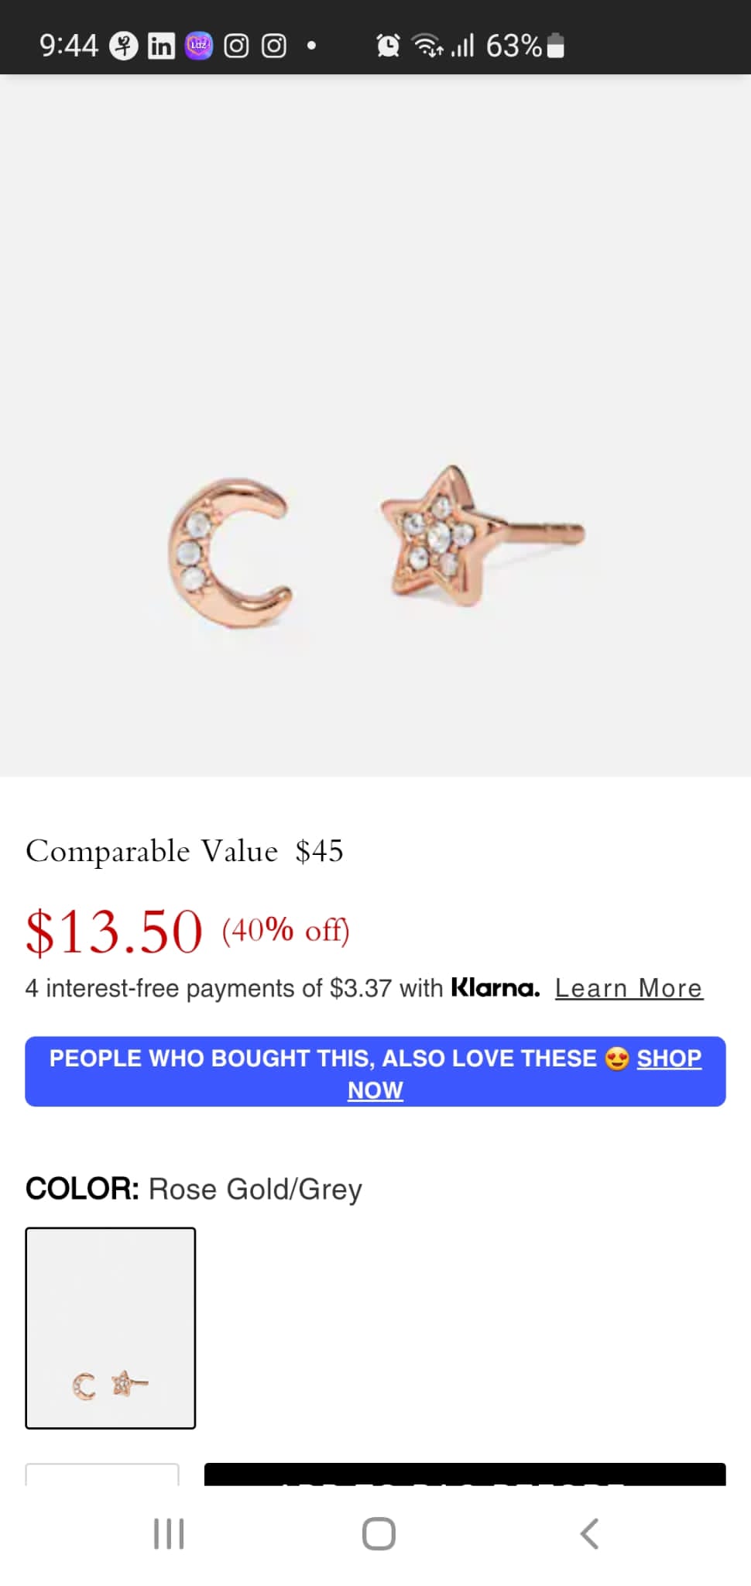Tap the moon earring in product image
Image resolution: width=751 pixels, height=1586 pixels.
click(230, 551)
